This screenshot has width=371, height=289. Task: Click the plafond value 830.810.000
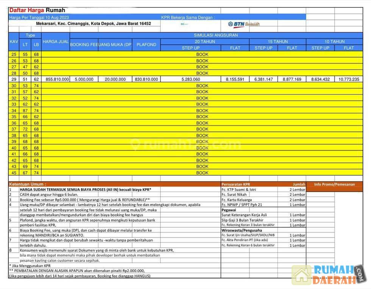click(146, 80)
